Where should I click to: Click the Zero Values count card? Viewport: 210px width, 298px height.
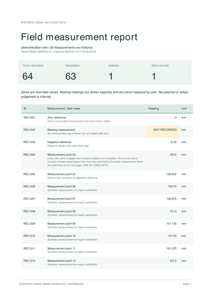point(169,73)
